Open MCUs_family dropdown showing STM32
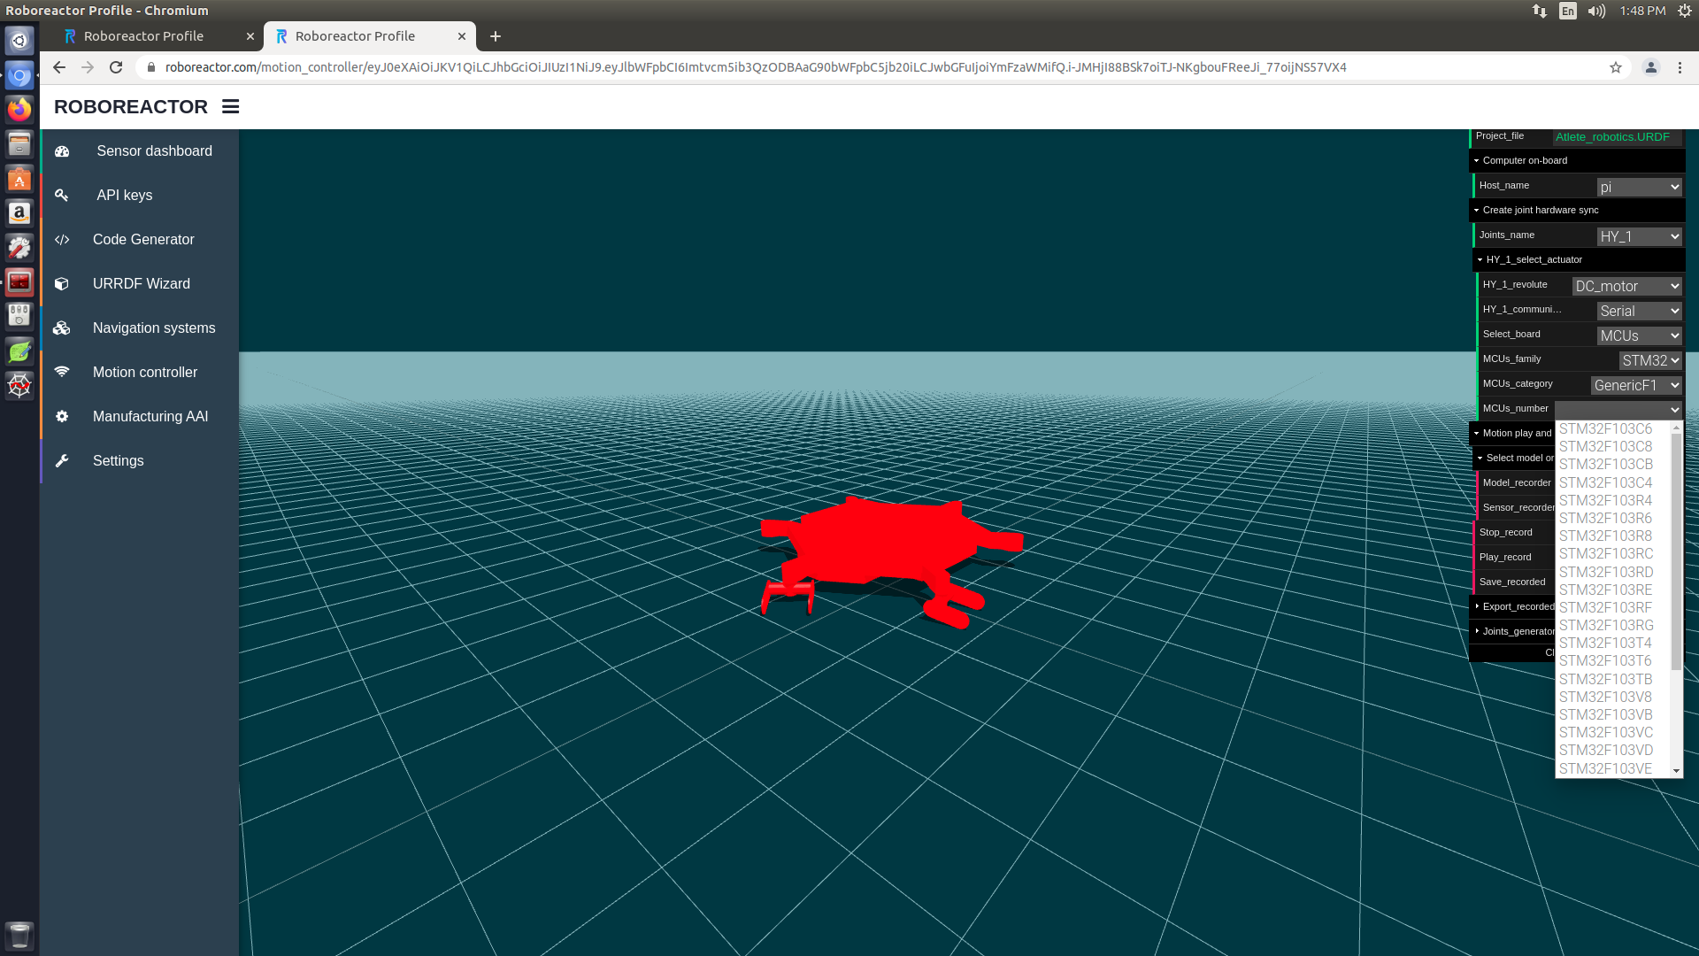The height and width of the screenshot is (956, 1699). point(1650,360)
